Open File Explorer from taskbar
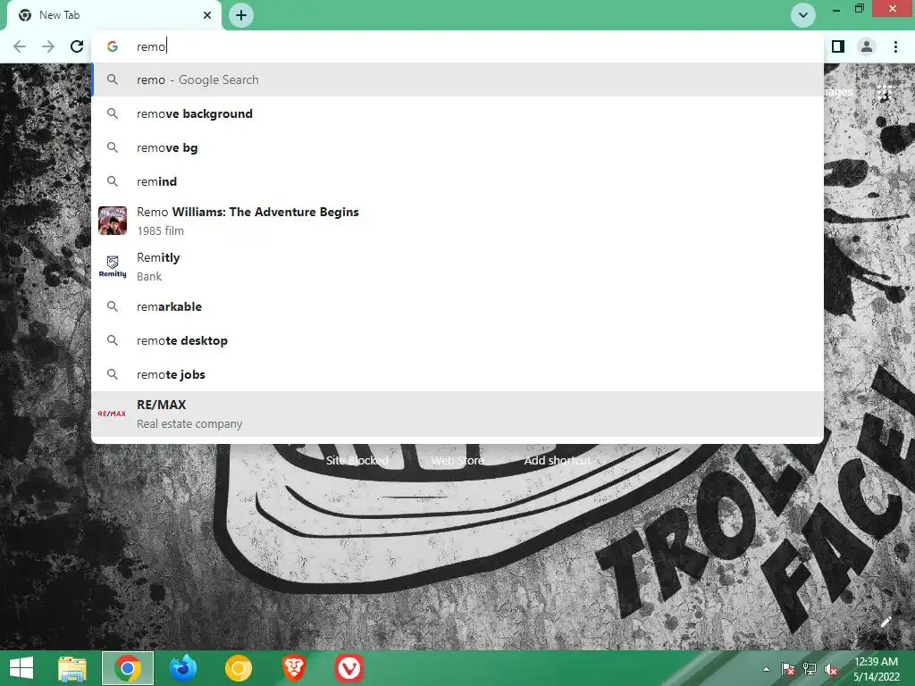 72,668
